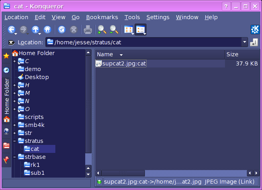Screen dimensions: 262x190
Task: Open the Bookmarks menu
Action: [102, 17]
